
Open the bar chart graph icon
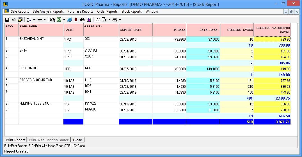click(89, 20)
